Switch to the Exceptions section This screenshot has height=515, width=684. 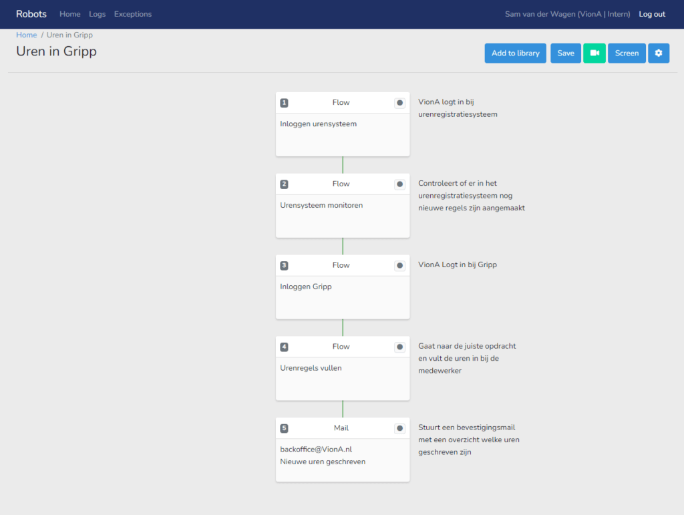[x=132, y=14]
